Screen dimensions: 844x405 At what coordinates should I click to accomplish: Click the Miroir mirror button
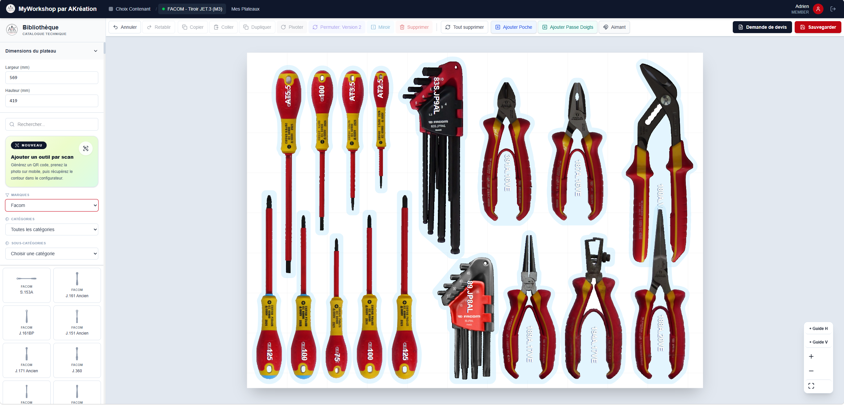381,27
